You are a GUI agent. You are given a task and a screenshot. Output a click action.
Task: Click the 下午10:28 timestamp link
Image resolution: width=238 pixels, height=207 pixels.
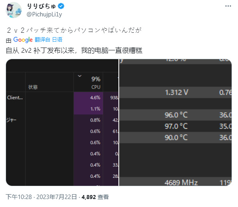pyautogui.click(x=19, y=197)
